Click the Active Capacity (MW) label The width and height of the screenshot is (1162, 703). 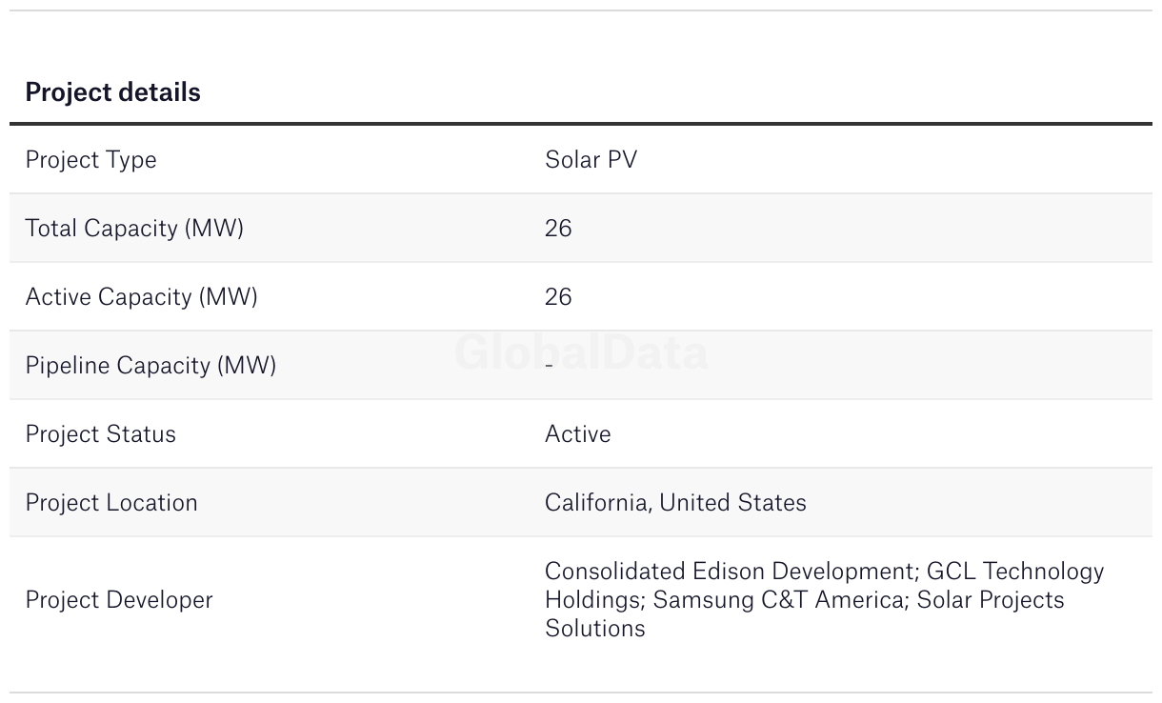tap(141, 297)
